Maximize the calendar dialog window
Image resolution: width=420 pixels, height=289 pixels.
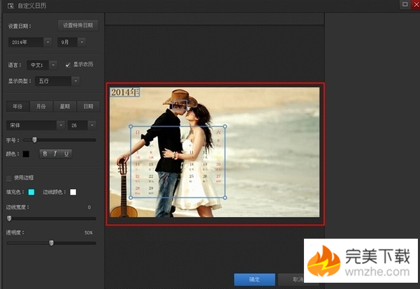[405, 4]
